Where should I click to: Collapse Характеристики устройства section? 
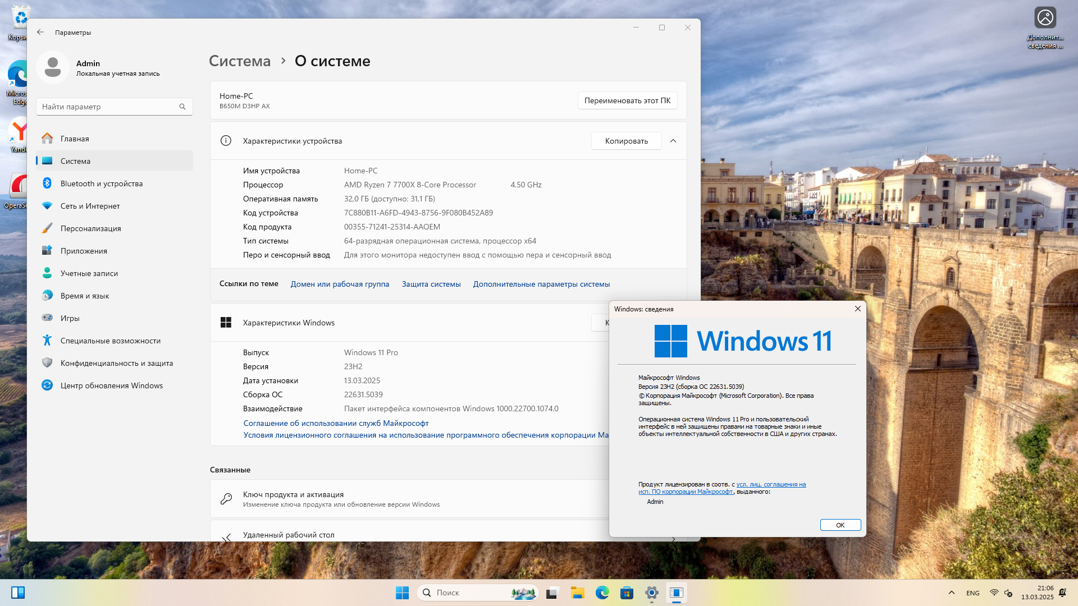[673, 141]
